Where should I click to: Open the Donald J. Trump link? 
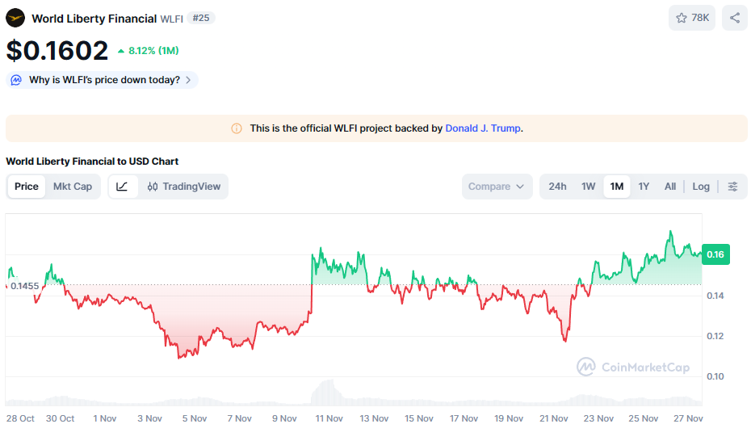coord(483,128)
